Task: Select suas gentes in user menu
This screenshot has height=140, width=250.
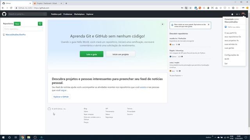Action: pyautogui.click(x=229, y=48)
